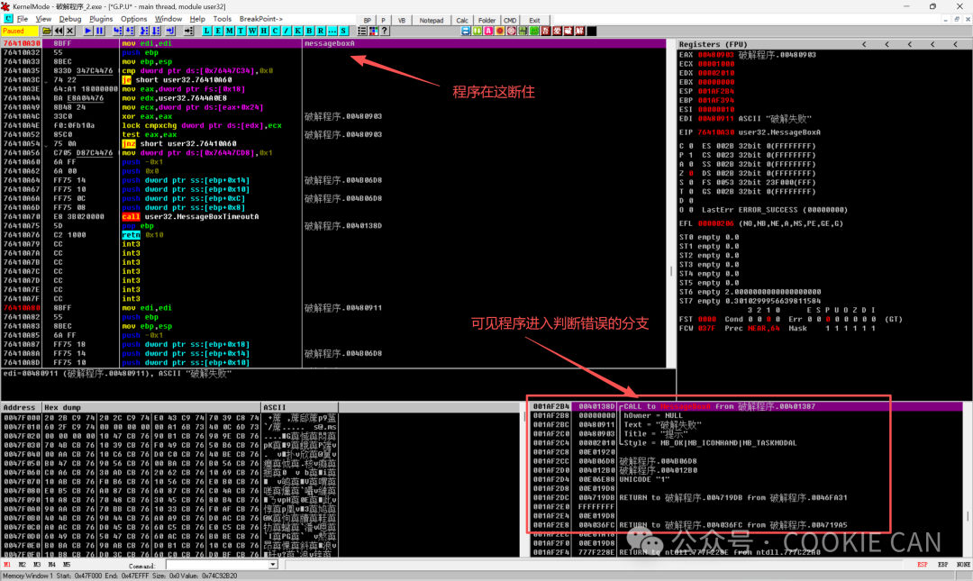973x581 pixels.
Task: Open the Executable modules 'E' window icon
Action: point(219,31)
